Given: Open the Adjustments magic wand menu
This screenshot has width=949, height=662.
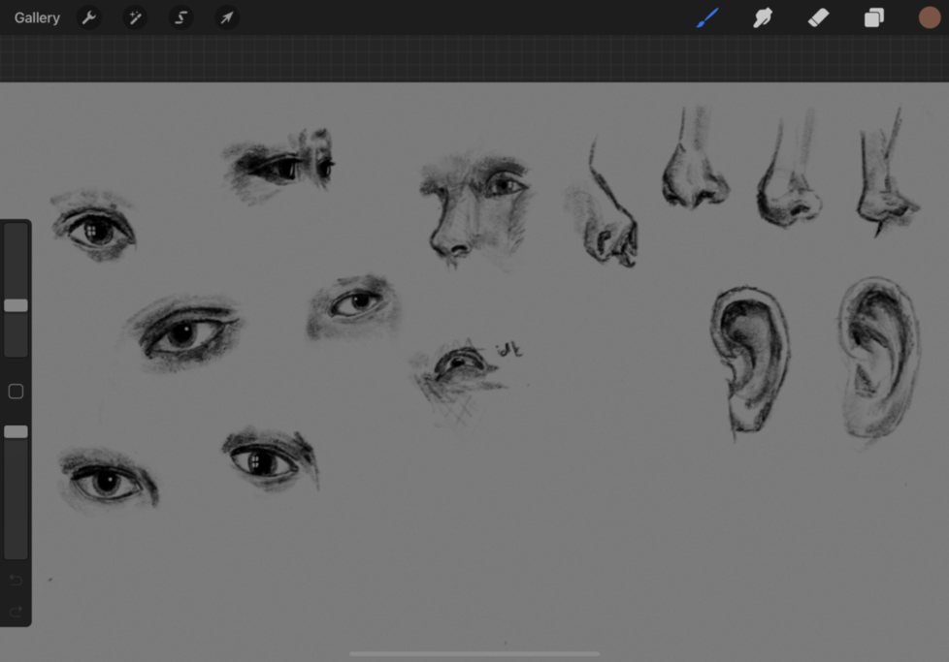Looking at the screenshot, I should pos(134,18).
